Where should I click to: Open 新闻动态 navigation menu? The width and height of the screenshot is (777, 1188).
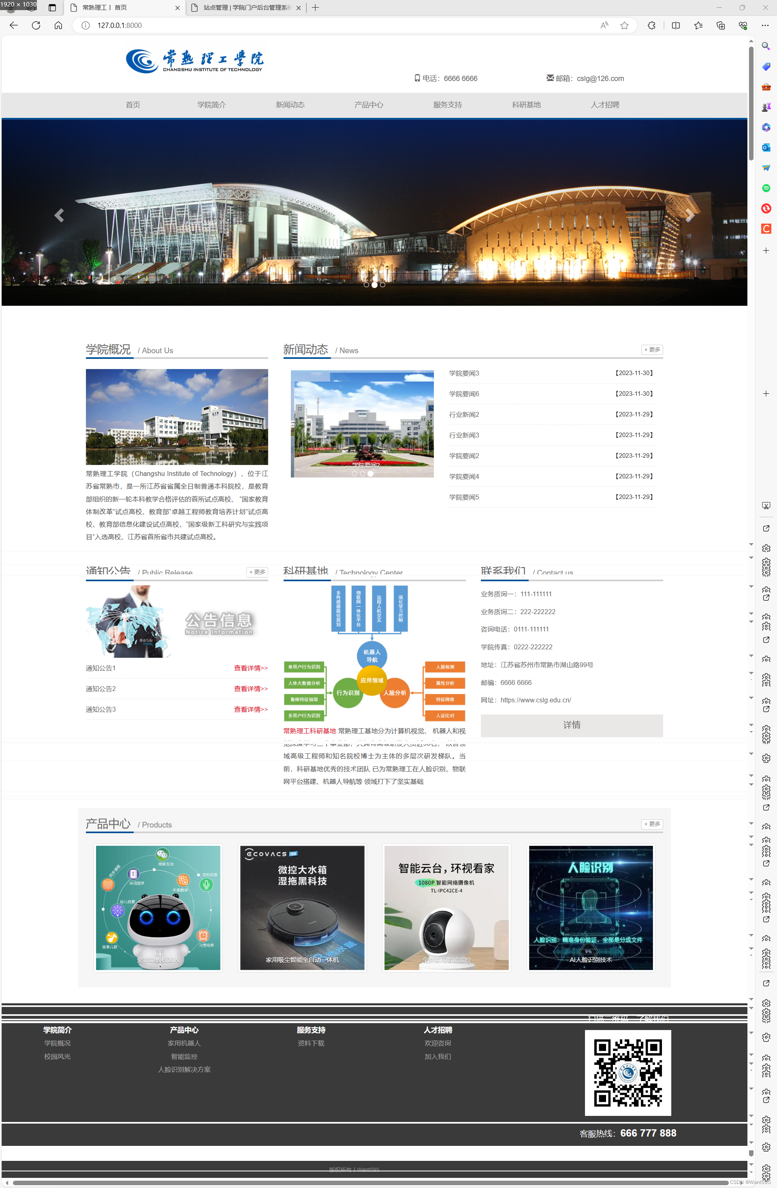(290, 105)
